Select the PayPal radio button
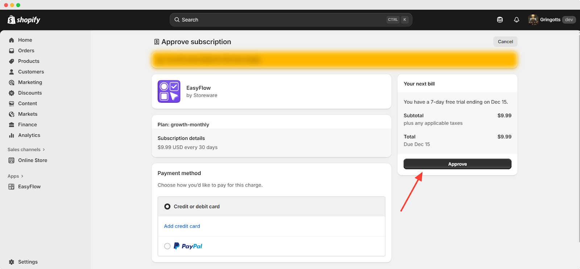 click(x=167, y=246)
